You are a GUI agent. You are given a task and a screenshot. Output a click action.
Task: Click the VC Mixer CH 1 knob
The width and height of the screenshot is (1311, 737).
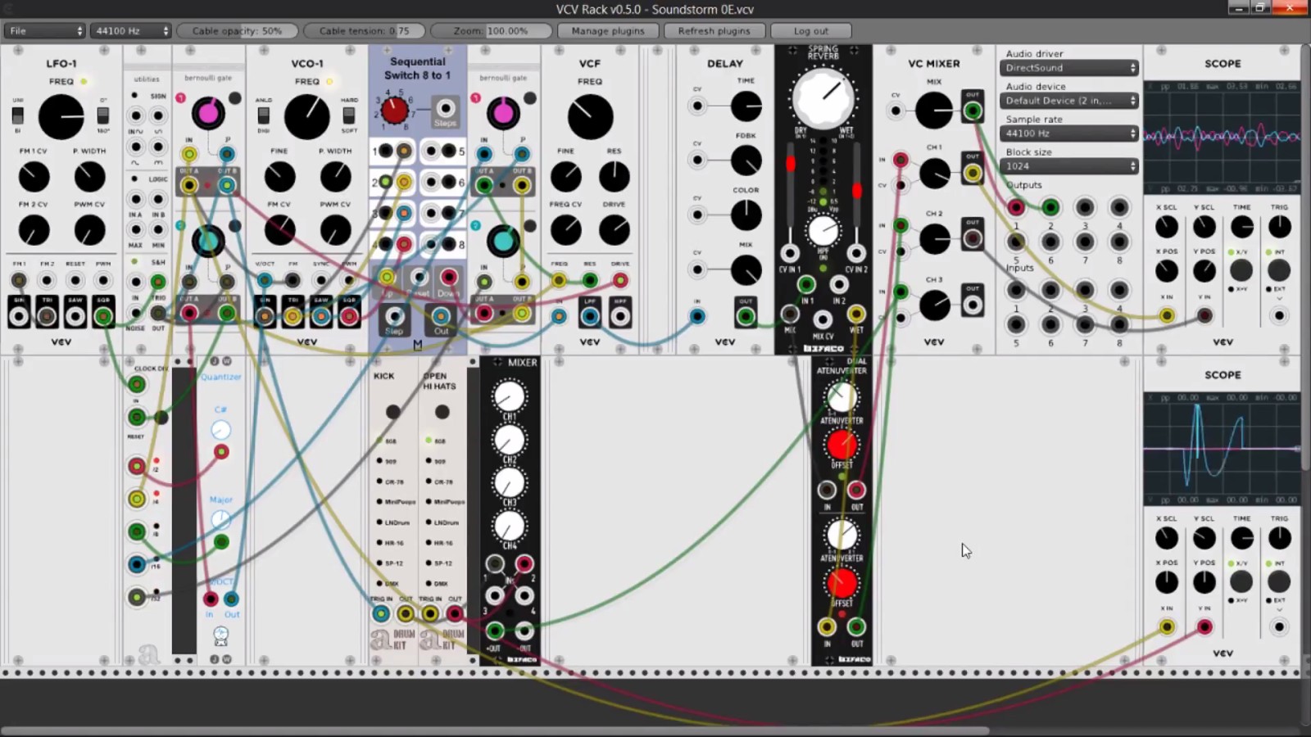pyautogui.click(x=934, y=174)
